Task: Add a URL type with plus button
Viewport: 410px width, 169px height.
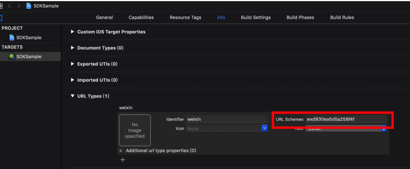Action: click(x=123, y=160)
